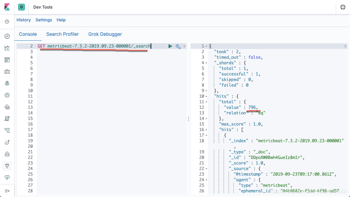Collapse "_source" object fold arrow
This screenshot has width=350, height=197.
(206, 169)
